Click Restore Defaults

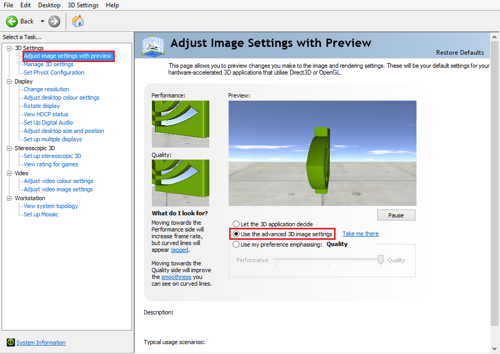point(460,53)
